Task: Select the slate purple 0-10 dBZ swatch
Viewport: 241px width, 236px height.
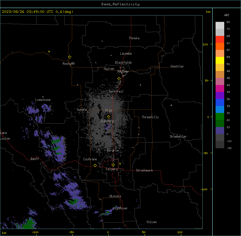Action: (220, 131)
